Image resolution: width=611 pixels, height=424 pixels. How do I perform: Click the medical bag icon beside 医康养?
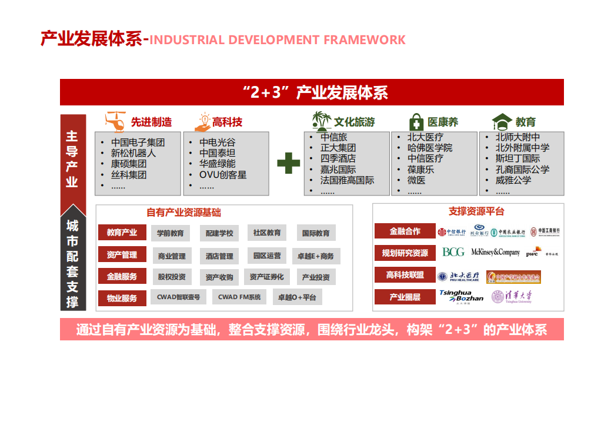pos(416,122)
